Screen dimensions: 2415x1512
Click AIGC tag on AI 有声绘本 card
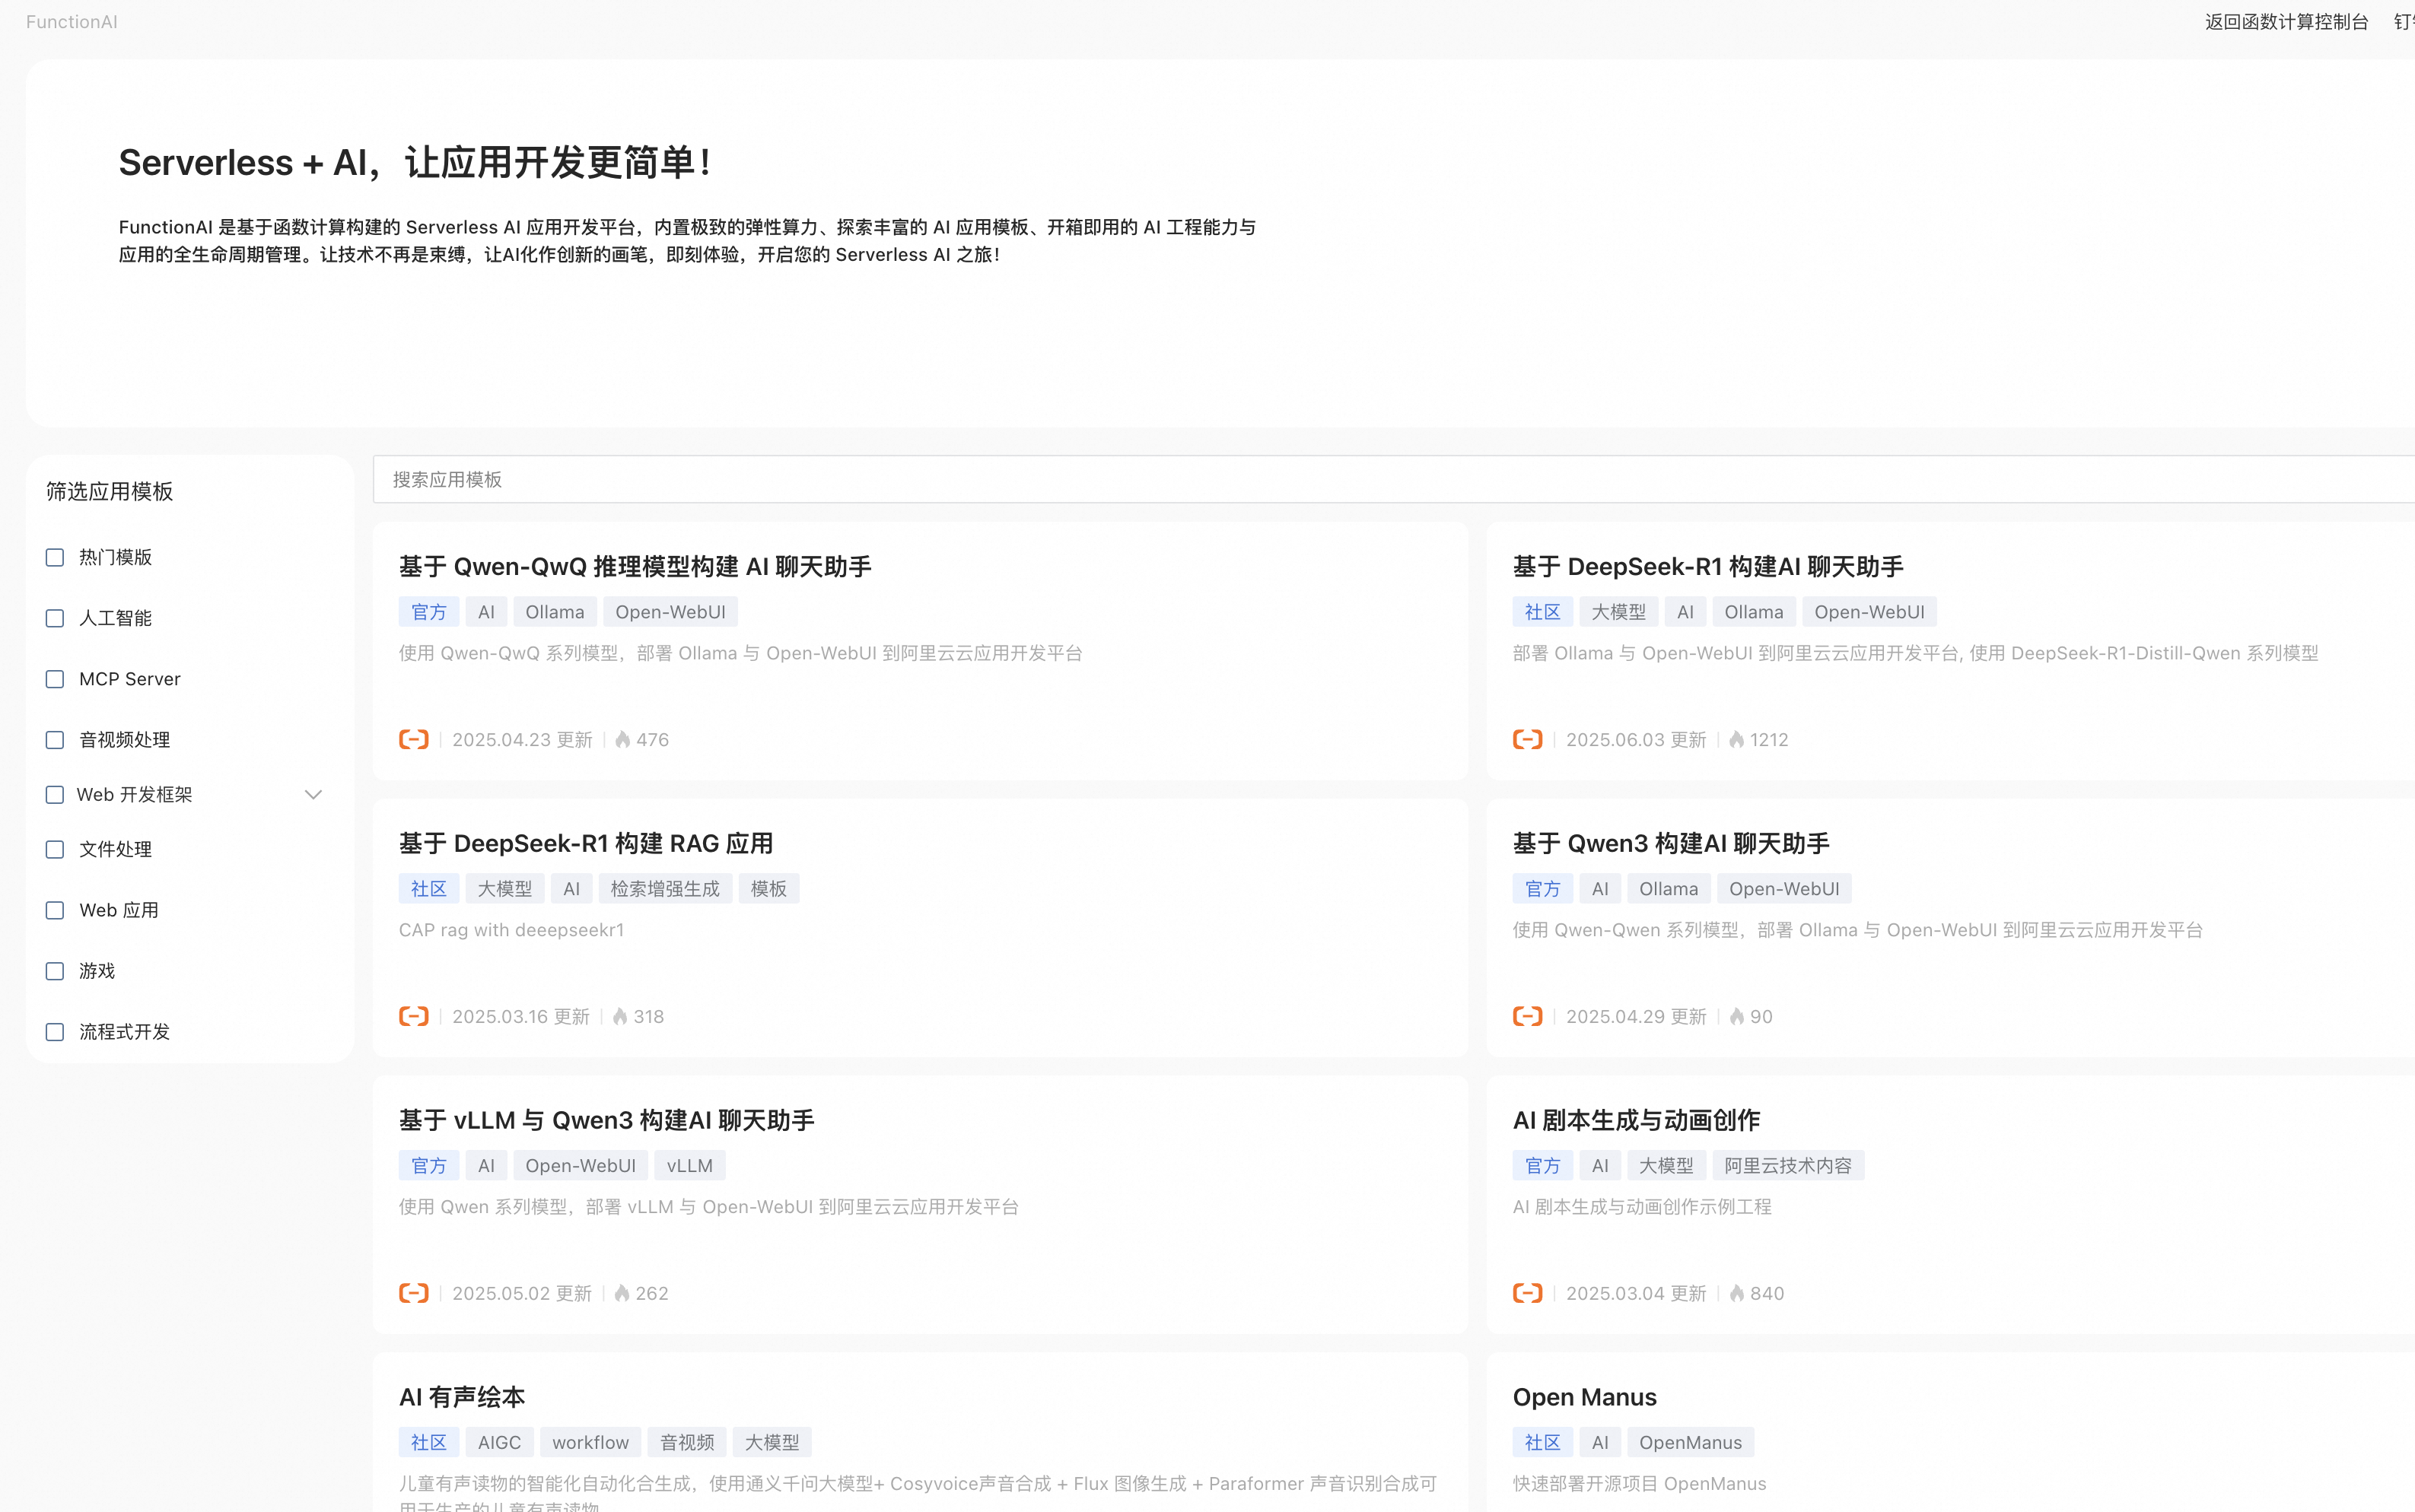(499, 1442)
